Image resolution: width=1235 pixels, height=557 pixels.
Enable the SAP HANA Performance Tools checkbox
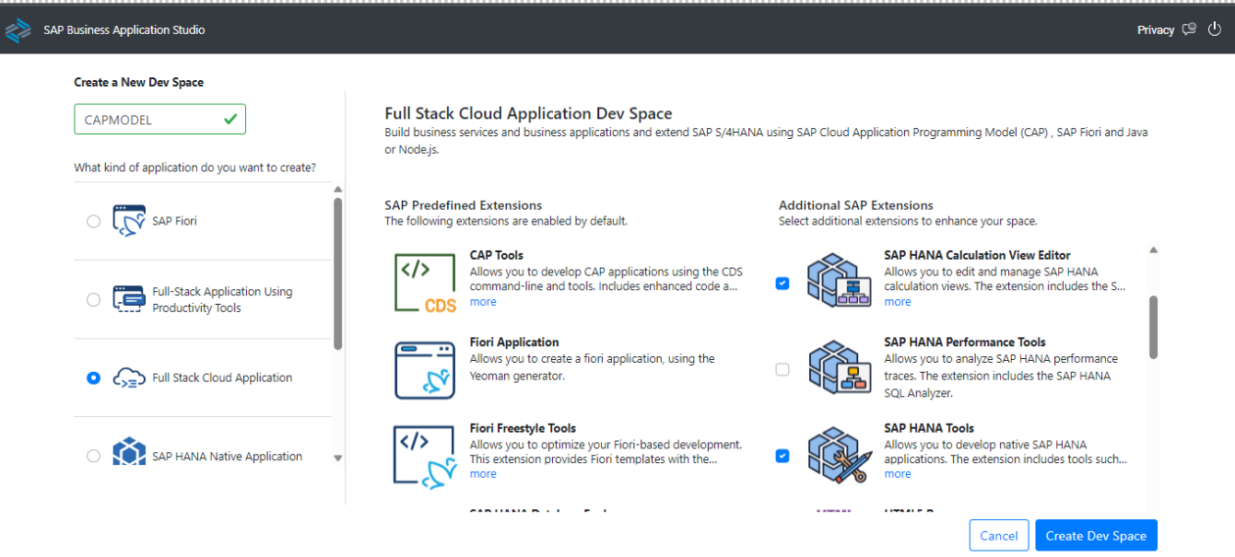(782, 370)
